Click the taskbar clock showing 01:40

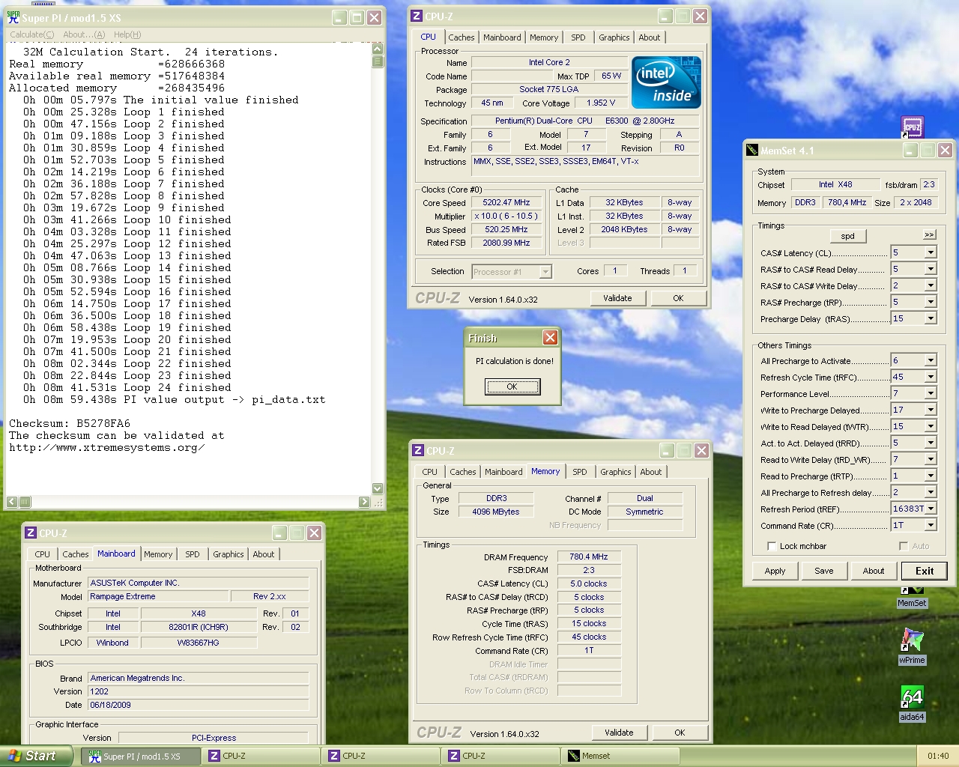pyautogui.click(x=938, y=757)
